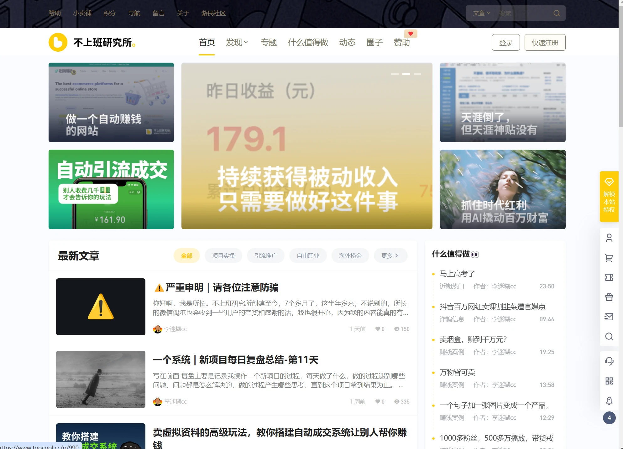The image size is (623, 449).
Task: Select the 引流推广 article filter
Action: (266, 255)
